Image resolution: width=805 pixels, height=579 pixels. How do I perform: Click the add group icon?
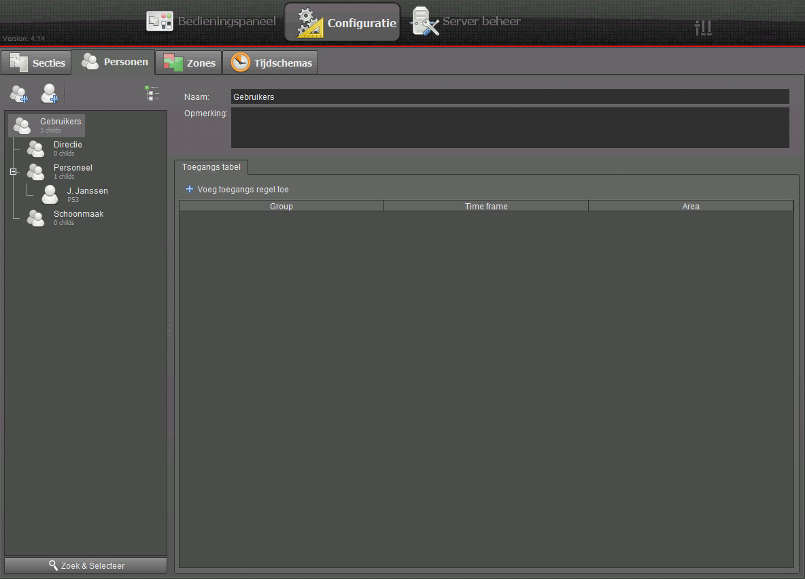[x=18, y=94]
